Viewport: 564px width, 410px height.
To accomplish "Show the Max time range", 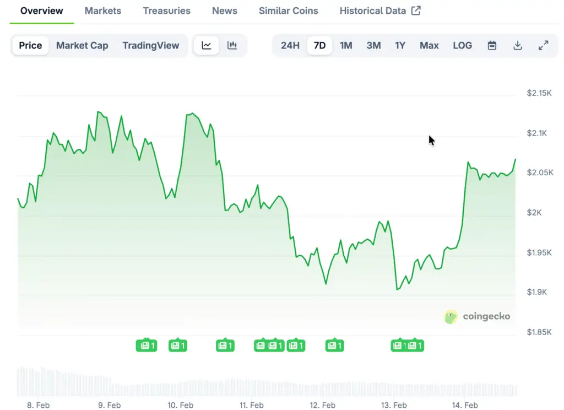I will pyautogui.click(x=429, y=46).
